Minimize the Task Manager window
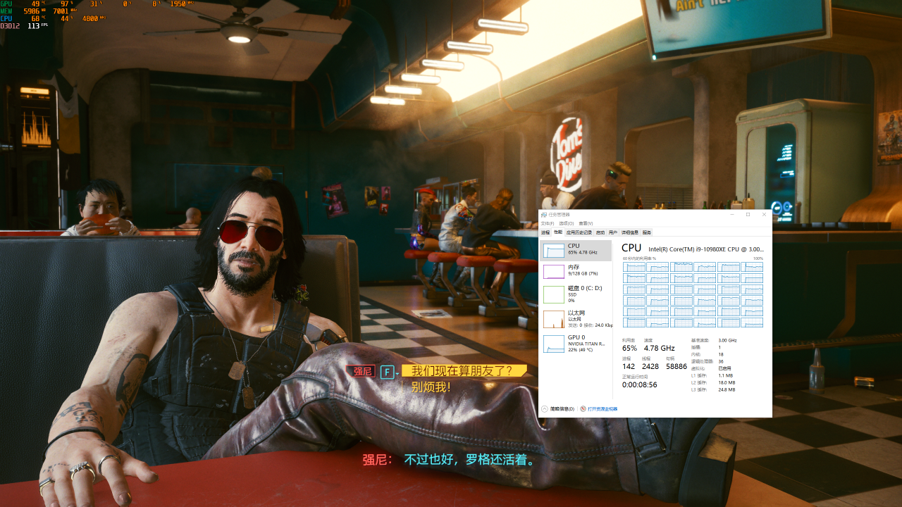This screenshot has height=507, width=902. (x=732, y=214)
